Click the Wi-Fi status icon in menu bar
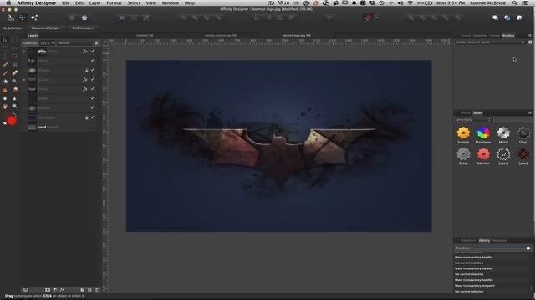This screenshot has height=300, width=535. coord(410,3)
